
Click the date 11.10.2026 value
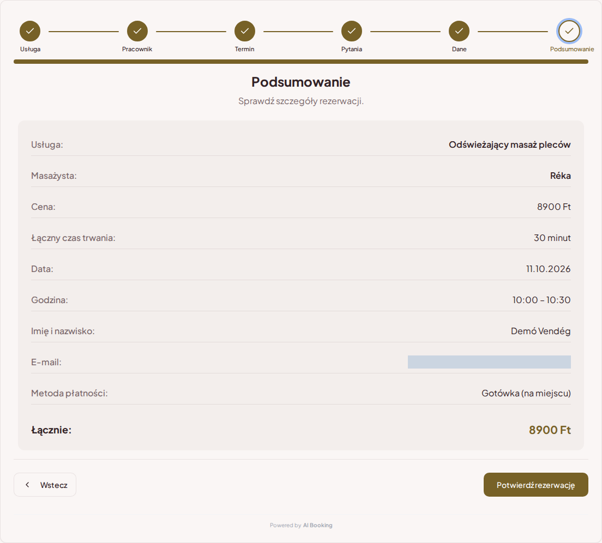(x=548, y=269)
